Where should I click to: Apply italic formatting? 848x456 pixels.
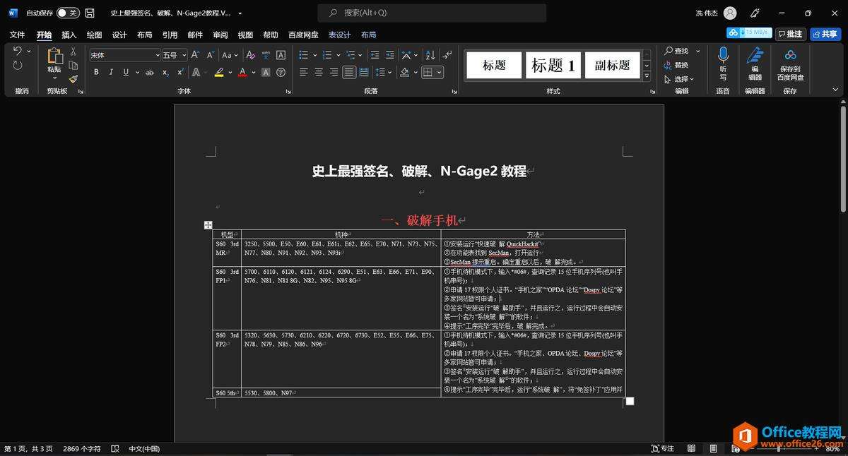pyautogui.click(x=111, y=73)
